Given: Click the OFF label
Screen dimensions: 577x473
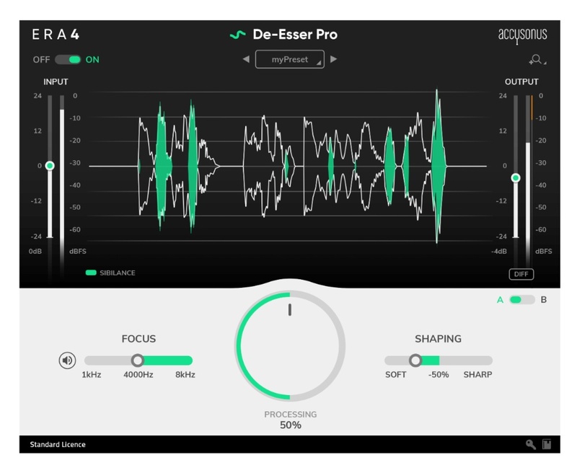Looking at the screenshot, I should click(41, 60).
